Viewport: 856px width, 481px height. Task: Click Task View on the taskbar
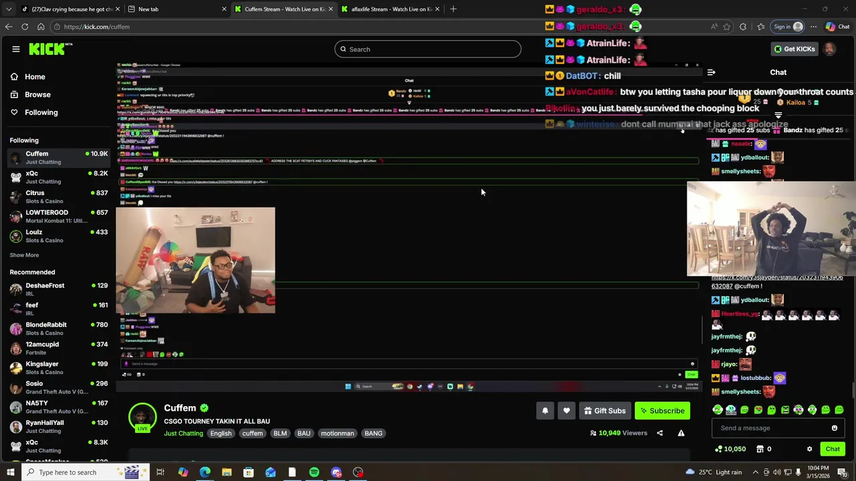160,472
